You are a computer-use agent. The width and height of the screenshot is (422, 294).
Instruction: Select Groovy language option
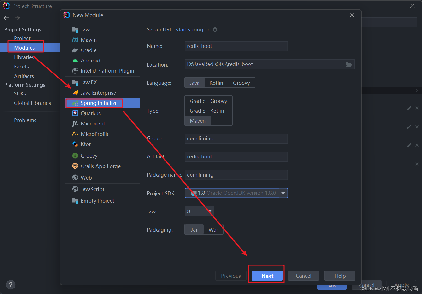(241, 83)
